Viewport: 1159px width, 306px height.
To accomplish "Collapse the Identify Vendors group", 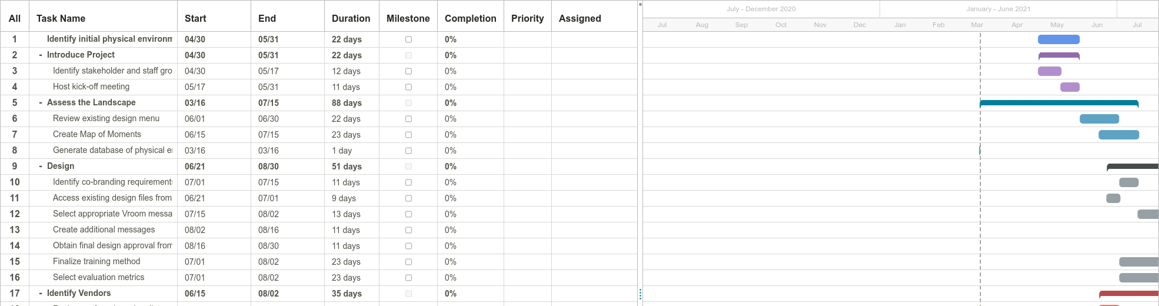I will [41, 294].
